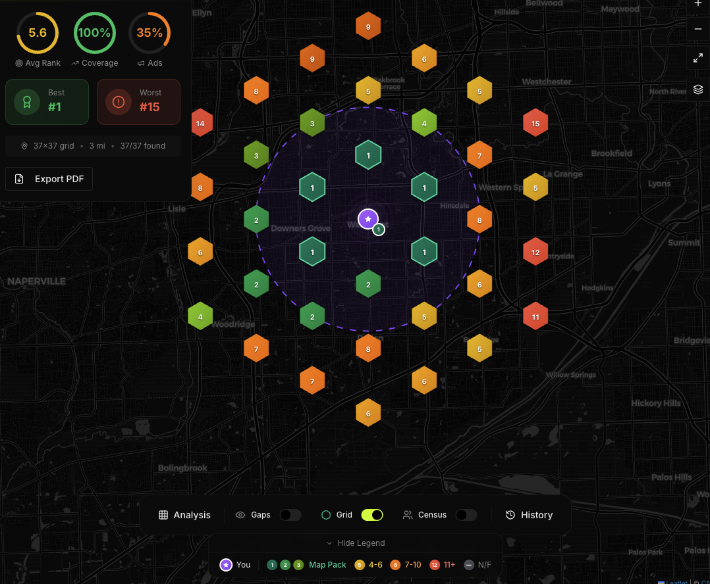Click the Map Pack legend label
The width and height of the screenshot is (710, 584).
[x=327, y=564]
